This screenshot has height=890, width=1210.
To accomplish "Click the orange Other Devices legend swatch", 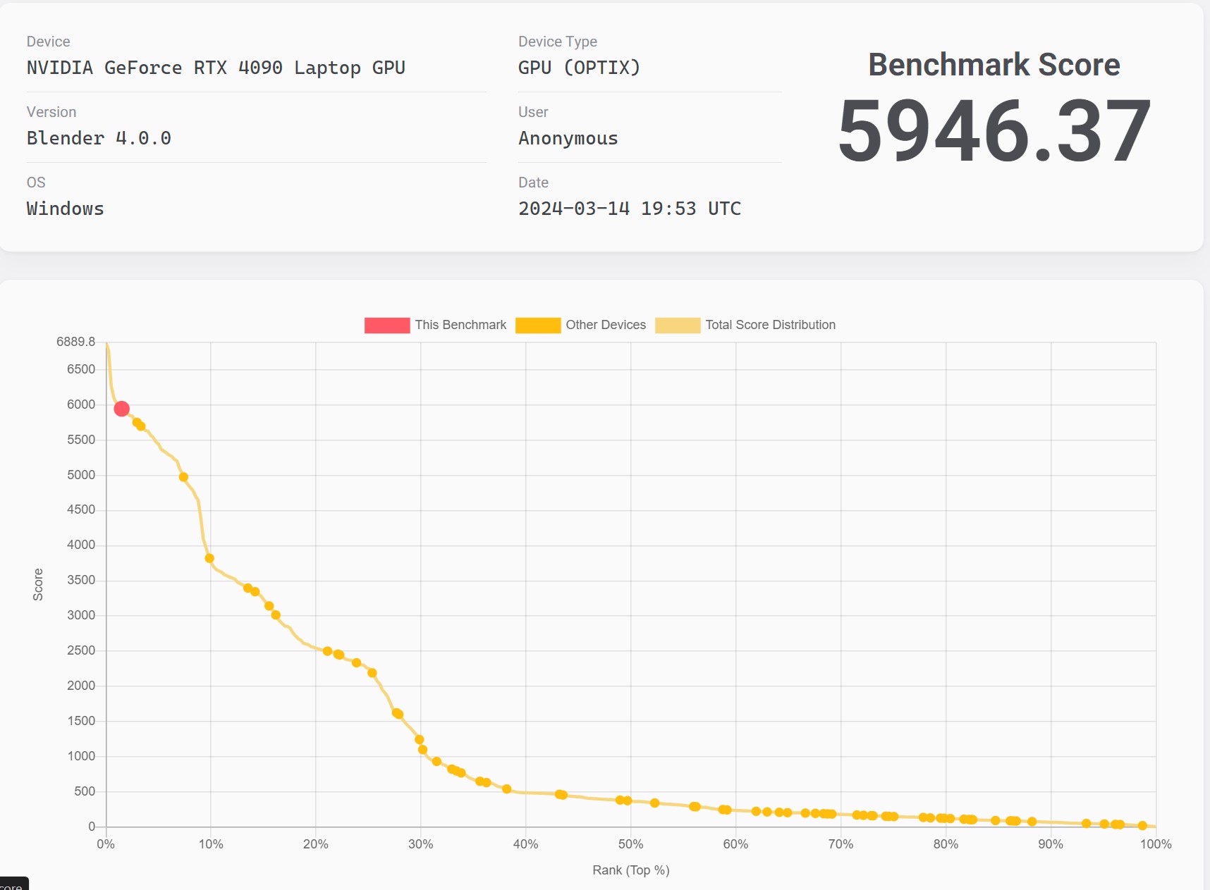I will click(x=538, y=325).
